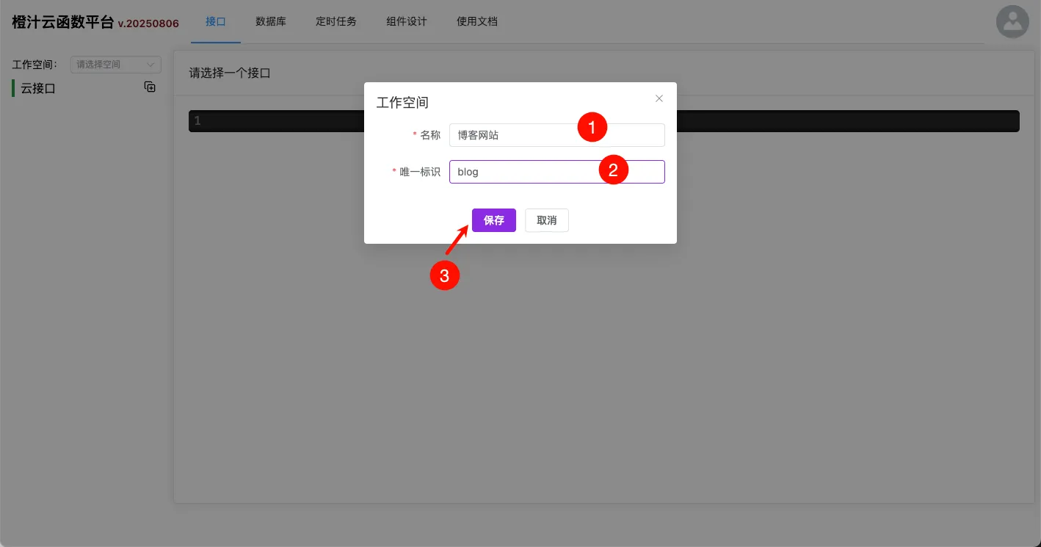Click the chevron arrow in workspace selector
The width and height of the screenshot is (1041, 547).
[151, 65]
